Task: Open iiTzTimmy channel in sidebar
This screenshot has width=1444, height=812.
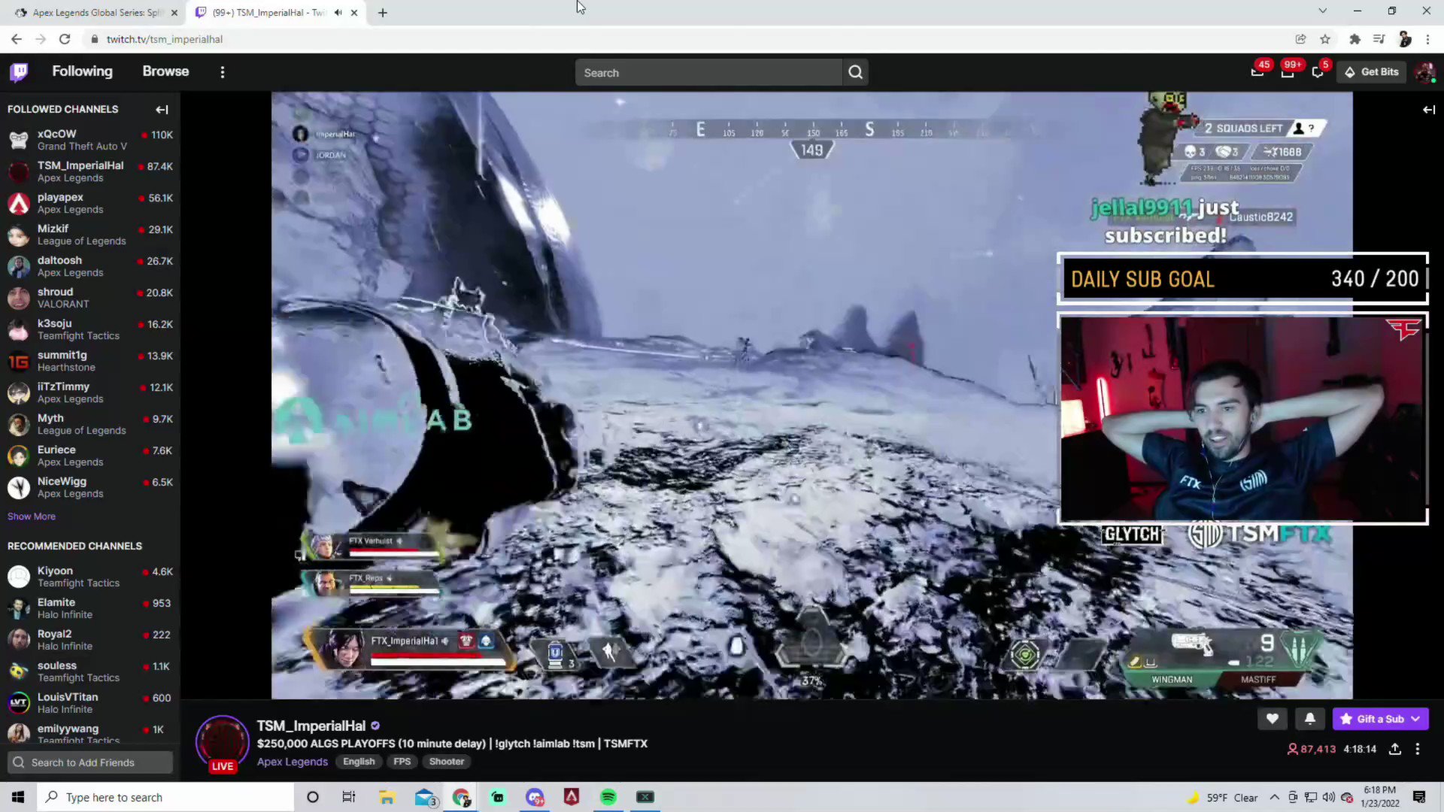Action: (90, 392)
